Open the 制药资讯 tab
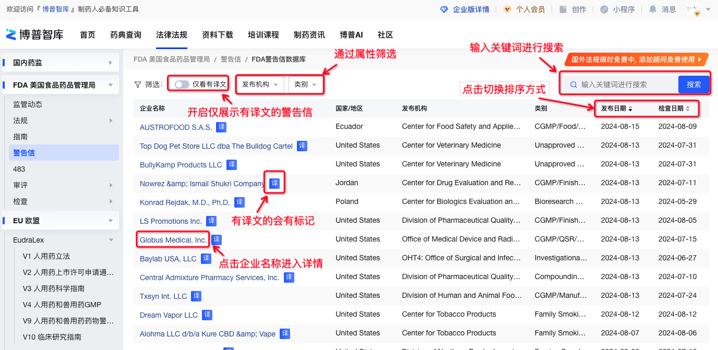 point(309,35)
